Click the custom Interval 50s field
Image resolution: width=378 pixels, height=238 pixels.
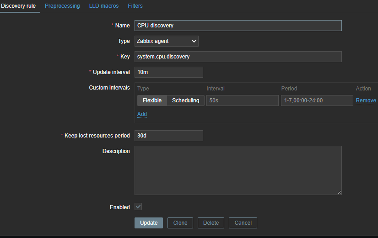coord(242,100)
